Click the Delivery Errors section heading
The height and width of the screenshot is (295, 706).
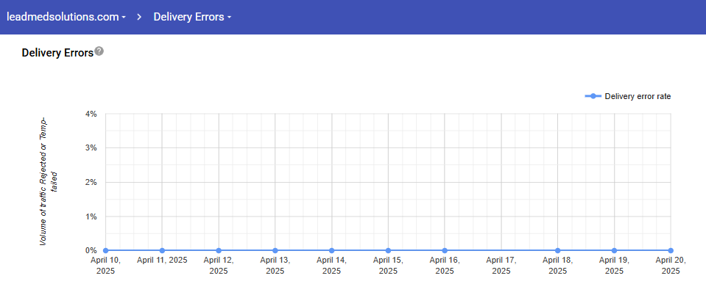point(57,53)
